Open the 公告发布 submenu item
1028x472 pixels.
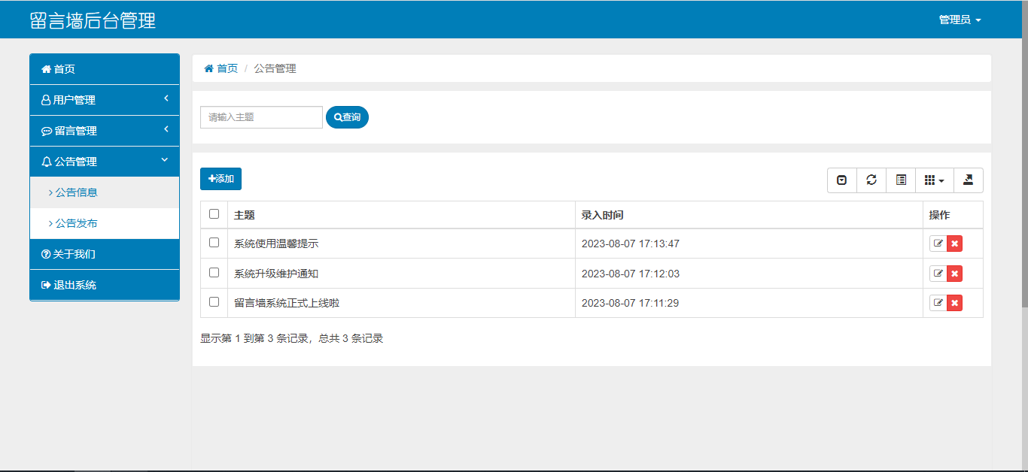tap(105, 223)
